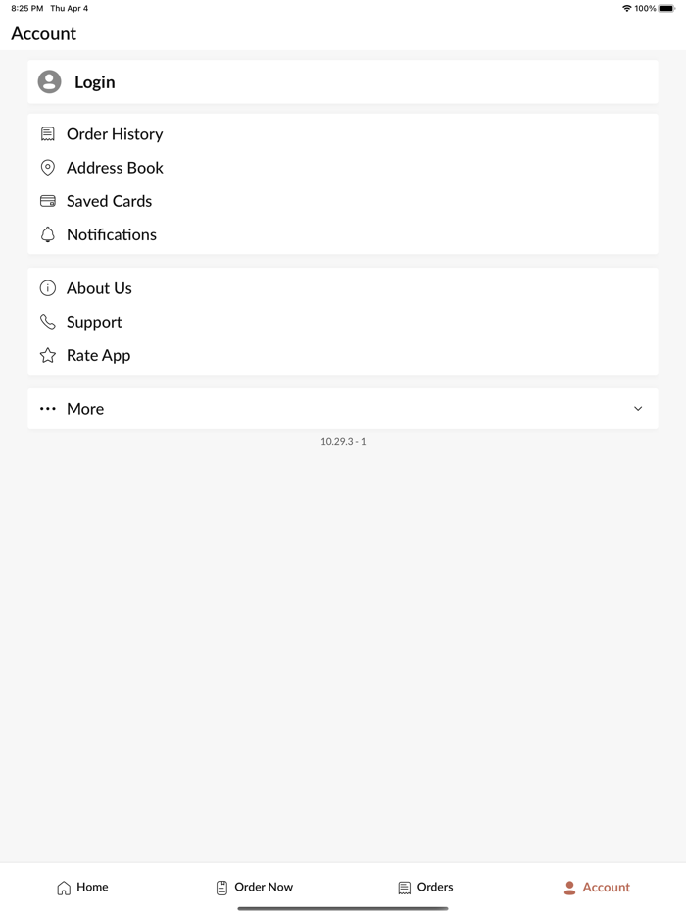Switch to the Home tab

pyautogui.click(x=82, y=888)
